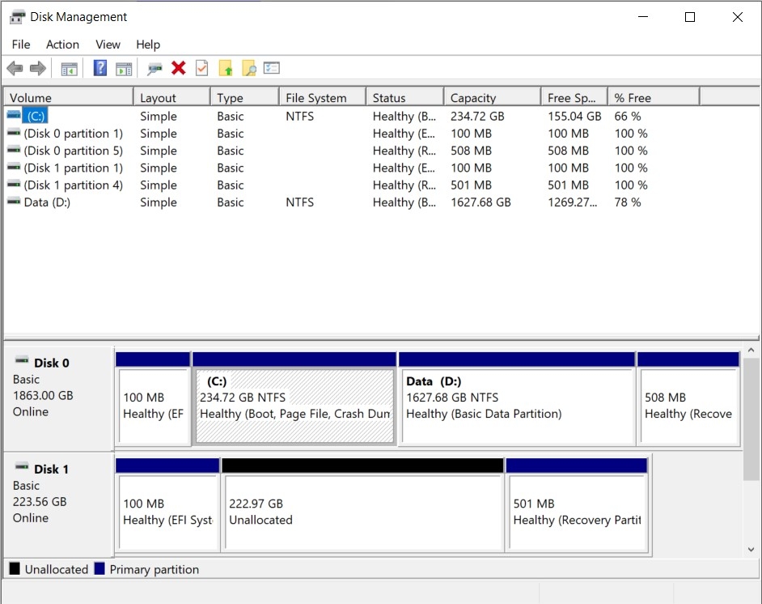Select the Data (D:) partition block
The height and width of the screenshot is (604, 762).
coord(517,399)
